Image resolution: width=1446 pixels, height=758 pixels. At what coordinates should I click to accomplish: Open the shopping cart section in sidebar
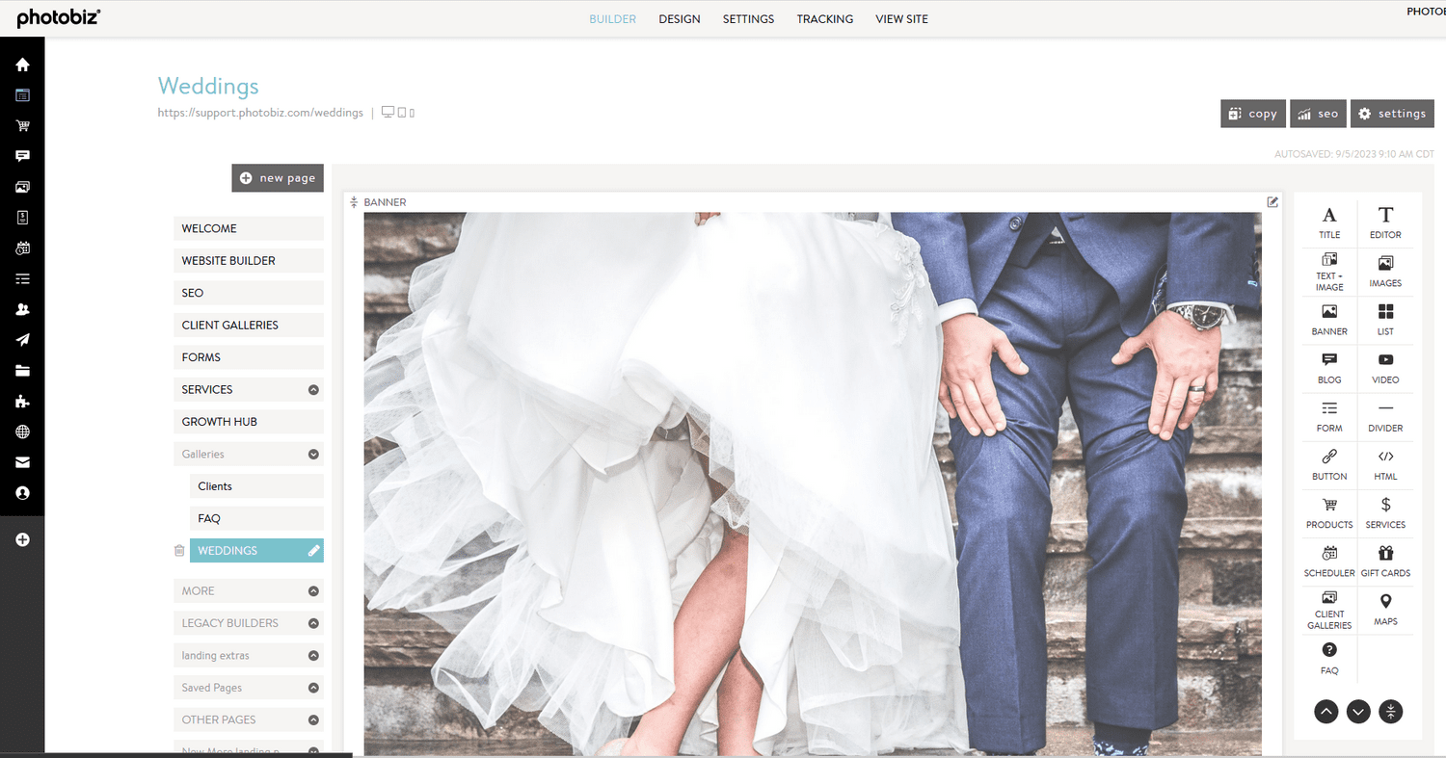coord(22,125)
